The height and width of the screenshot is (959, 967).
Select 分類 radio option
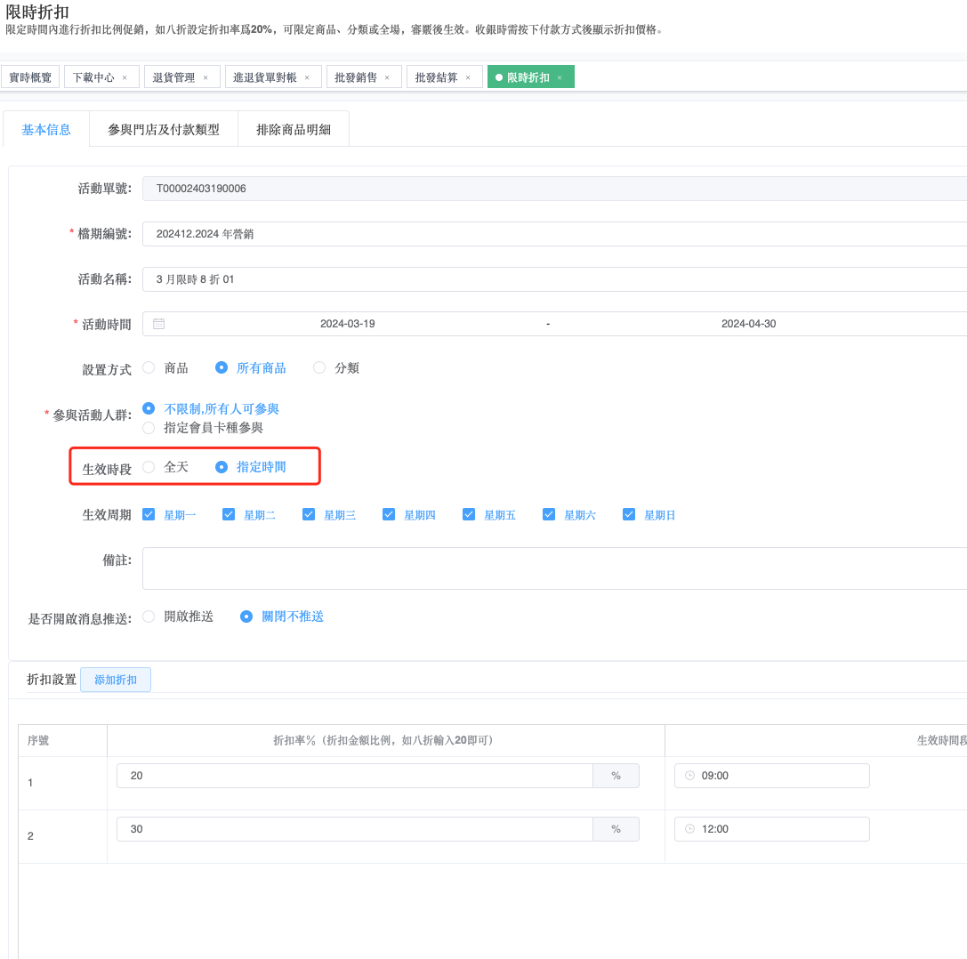[319, 367]
